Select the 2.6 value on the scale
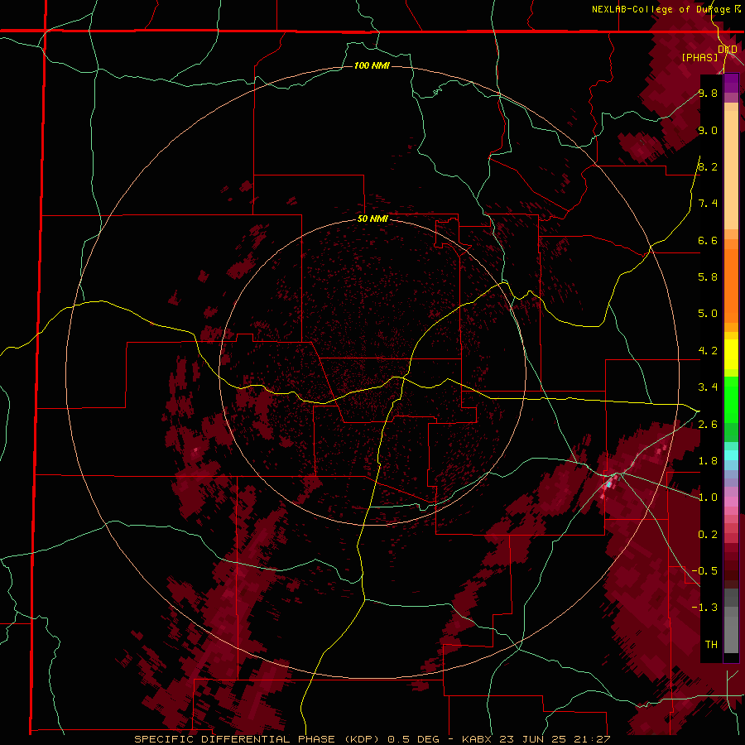 [x=708, y=425]
